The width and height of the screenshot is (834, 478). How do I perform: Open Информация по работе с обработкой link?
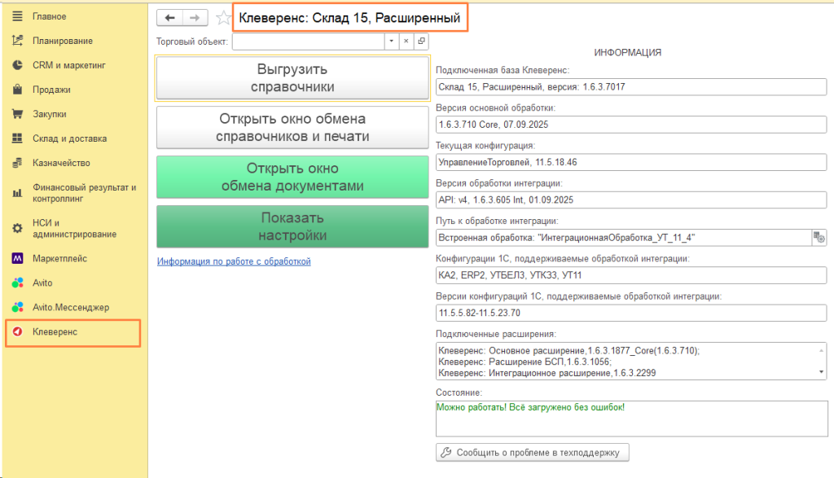(234, 261)
